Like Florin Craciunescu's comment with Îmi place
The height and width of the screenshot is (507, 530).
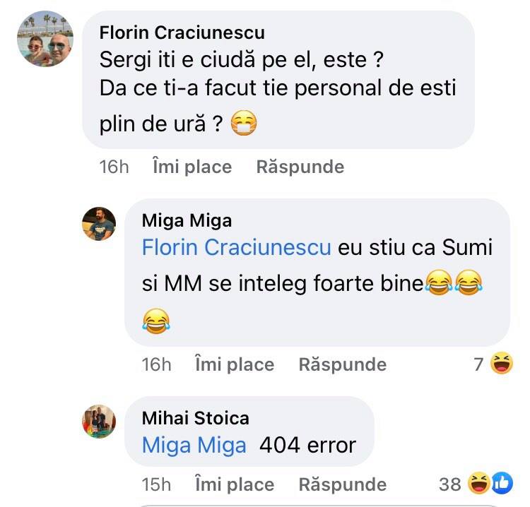[192, 167]
